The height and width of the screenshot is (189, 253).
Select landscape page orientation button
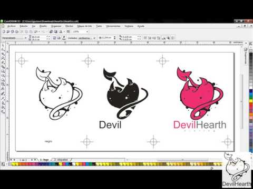[59, 38]
